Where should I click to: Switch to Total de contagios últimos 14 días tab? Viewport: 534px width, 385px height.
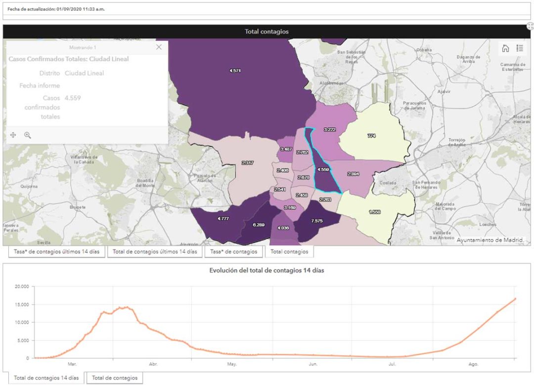tap(155, 252)
